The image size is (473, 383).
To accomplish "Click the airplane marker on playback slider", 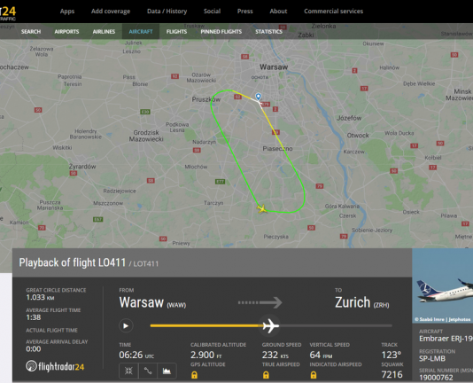I will pyautogui.click(x=270, y=325).
